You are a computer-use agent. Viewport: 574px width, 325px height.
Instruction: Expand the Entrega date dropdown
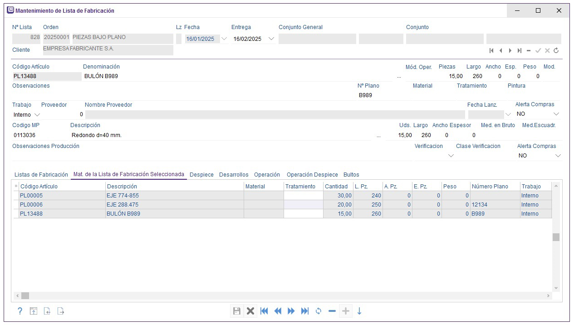[271, 39]
